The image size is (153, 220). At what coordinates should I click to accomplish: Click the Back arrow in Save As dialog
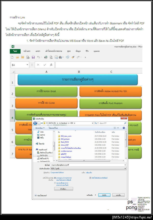(x=35, y=123)
